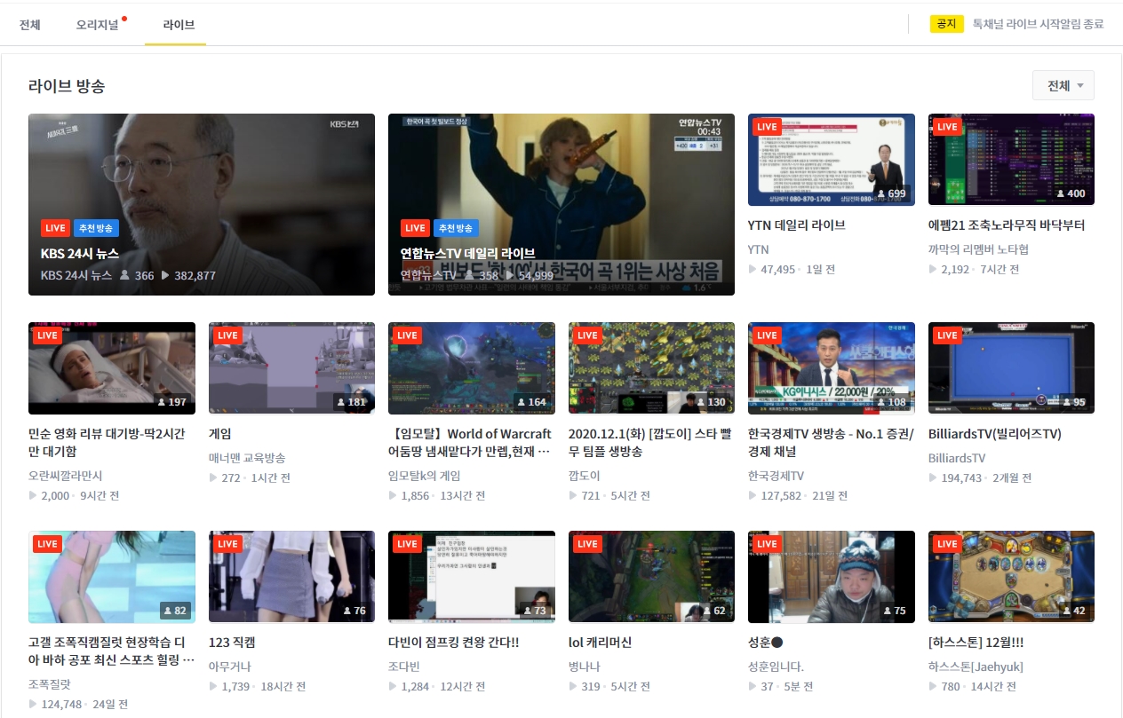Click the 추천방송 badge on 연합뉴스TV
The image size is (1123, 718).
(x=456, y=228)
